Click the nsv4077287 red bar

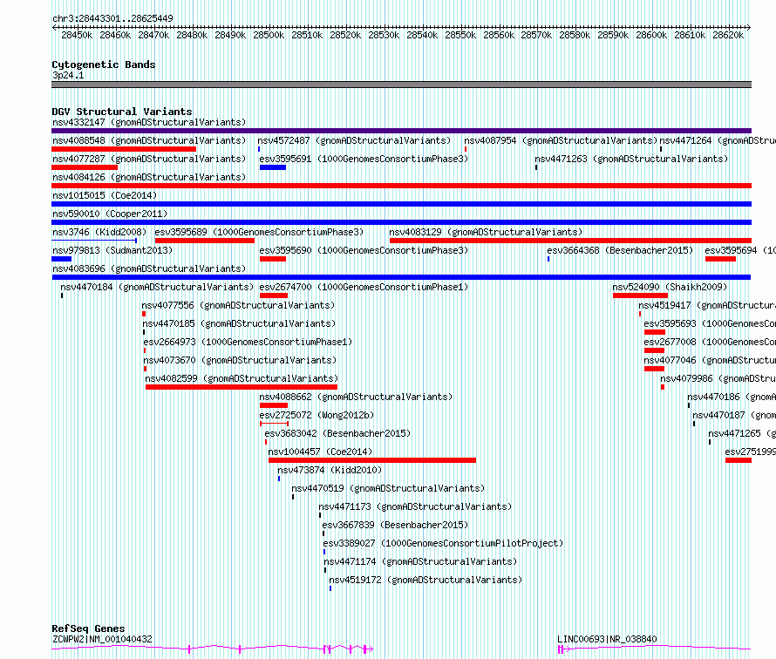pyautogui.click(x=85, y=167)
